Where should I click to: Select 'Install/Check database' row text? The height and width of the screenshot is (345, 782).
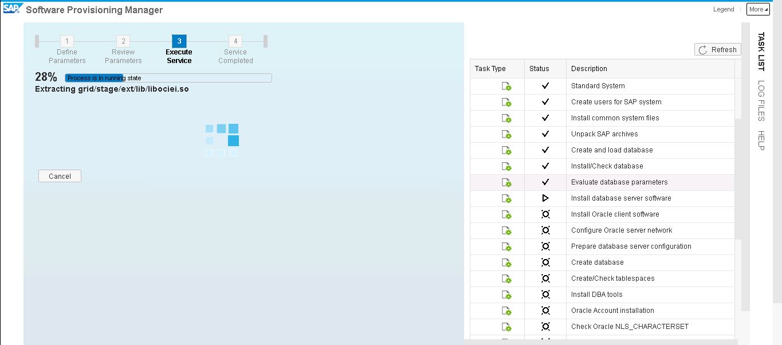click(607, 166)
